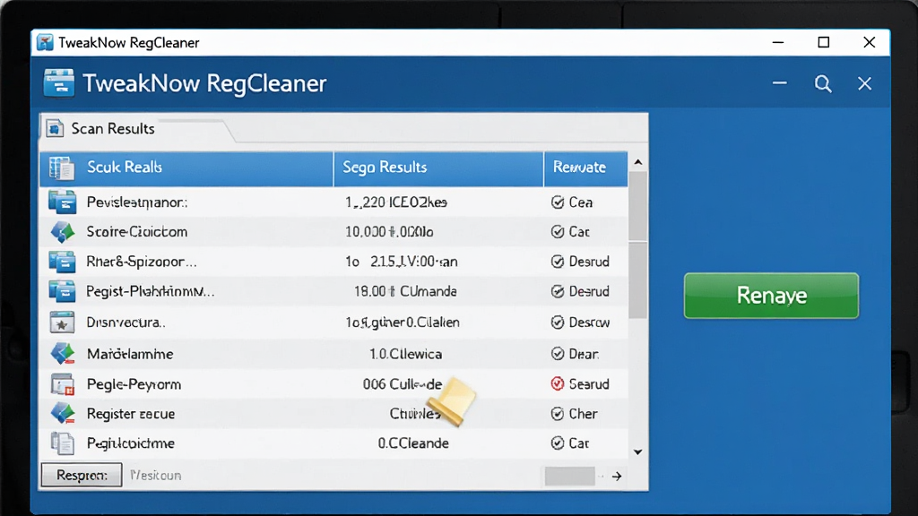Click the Register eecue row icon
Viewport: 918px width, 516px height.
click(x=63, y=414)
